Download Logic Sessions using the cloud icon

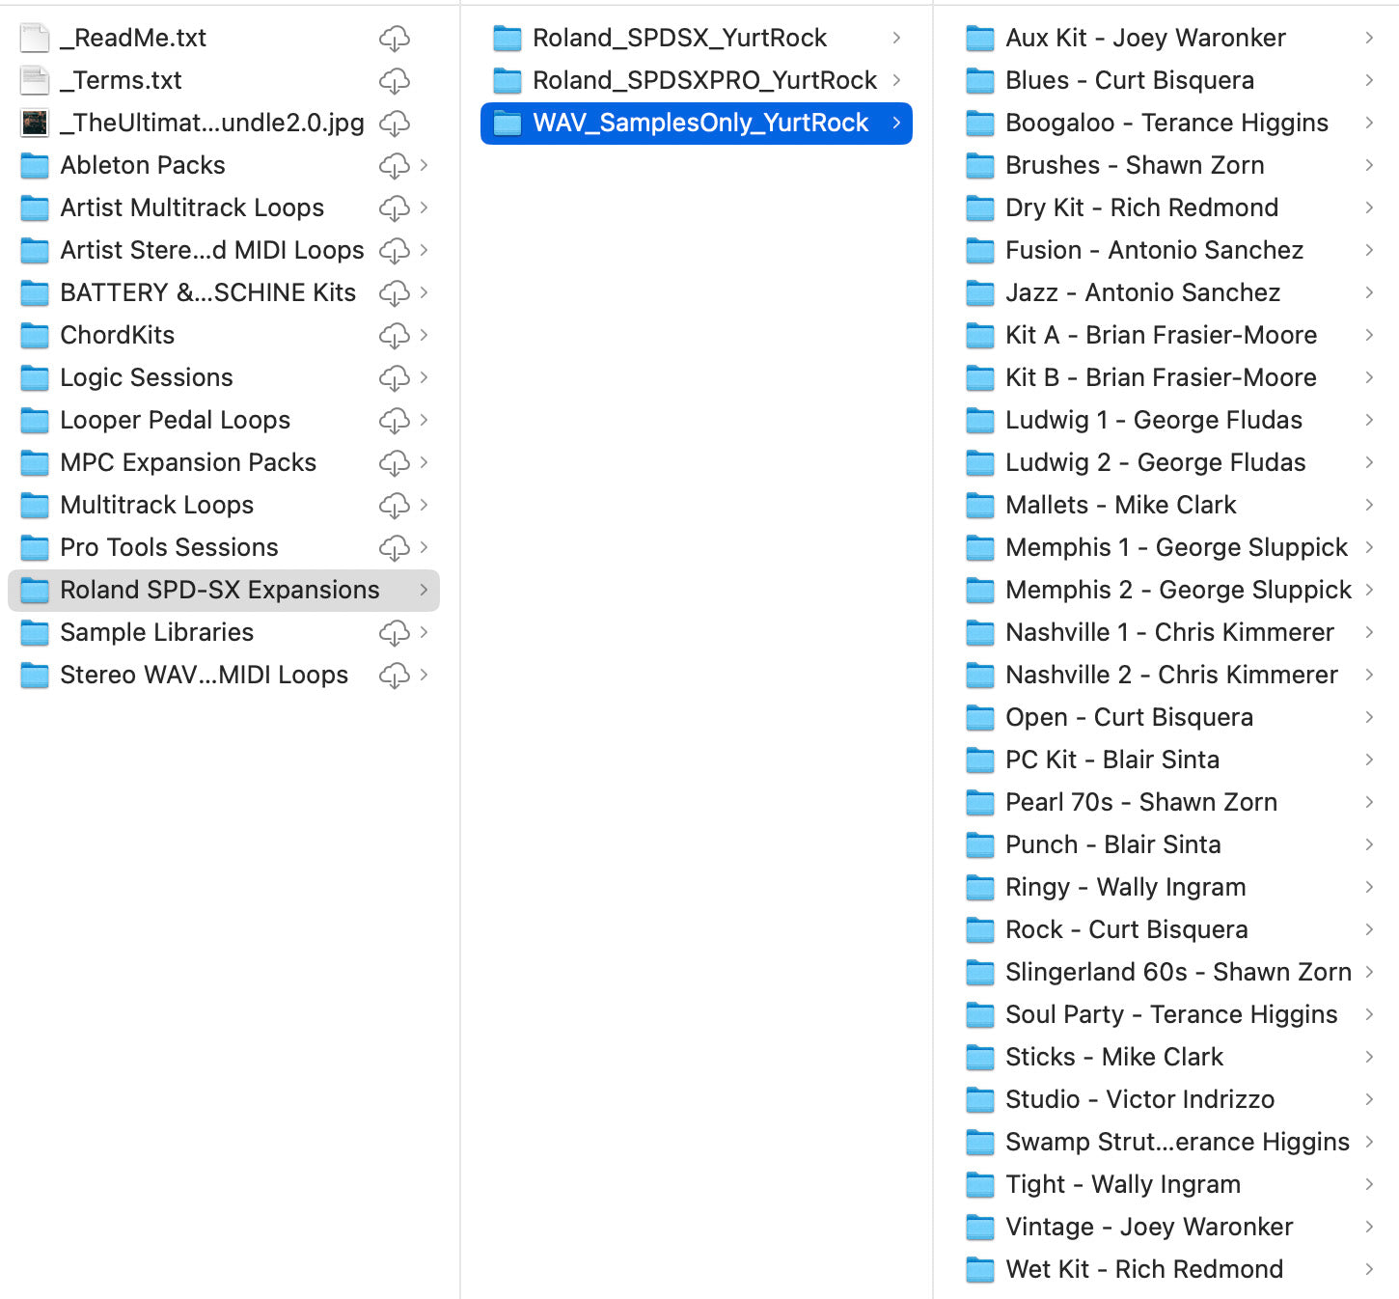(394, 378)
